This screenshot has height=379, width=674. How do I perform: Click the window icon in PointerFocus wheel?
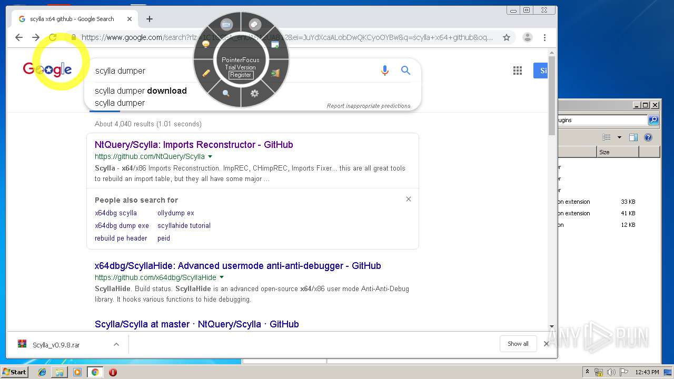(x=275, y=45)
